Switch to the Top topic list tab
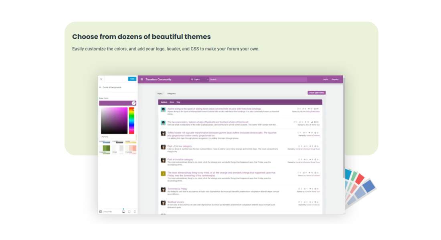 pos(178,102)
